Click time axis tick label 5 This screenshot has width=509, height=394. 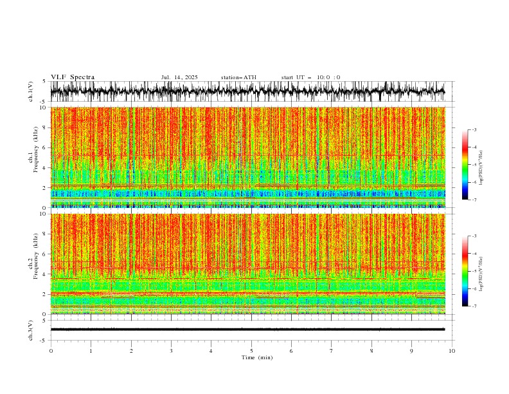(251, 351)
